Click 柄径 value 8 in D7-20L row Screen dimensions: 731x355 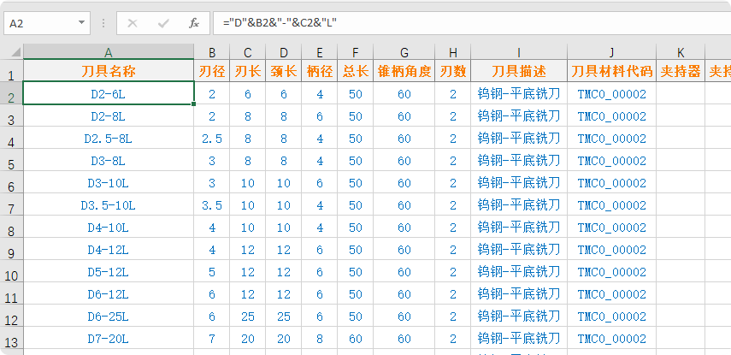tap(320, 338)
